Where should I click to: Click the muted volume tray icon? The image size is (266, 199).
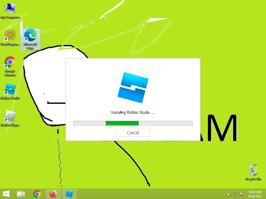click(x=229, y=194)
